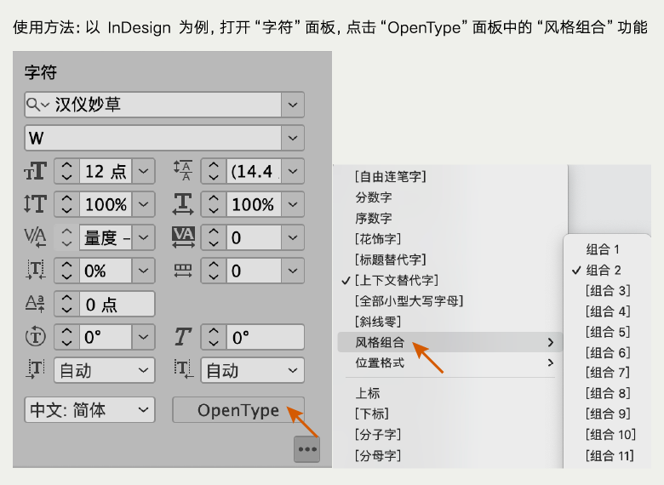Select [组合 11] stylistic set
The image size is (664, 485).
coord(610,455)
